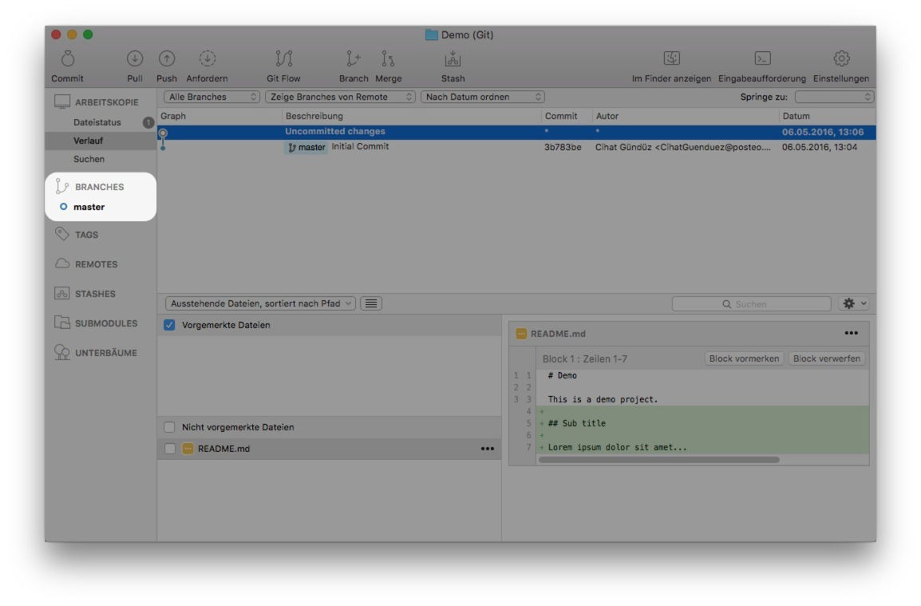Image resolution: width=921 pixels, height=606 pixels.
Task: Create a new Branch via toolbar
Action: pos(353,59)
